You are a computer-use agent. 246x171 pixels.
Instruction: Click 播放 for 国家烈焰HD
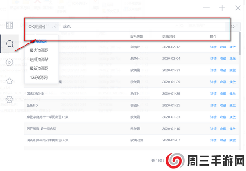coord(232,93)
